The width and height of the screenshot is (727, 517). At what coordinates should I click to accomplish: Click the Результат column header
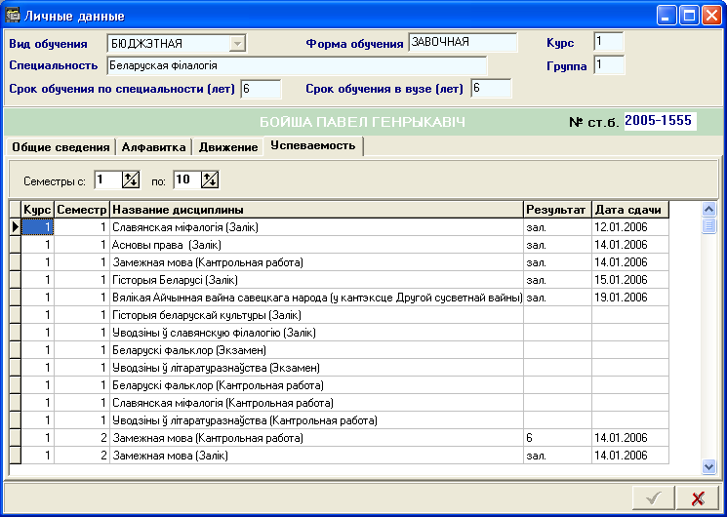pyautogui.click(x=556, y=210)
